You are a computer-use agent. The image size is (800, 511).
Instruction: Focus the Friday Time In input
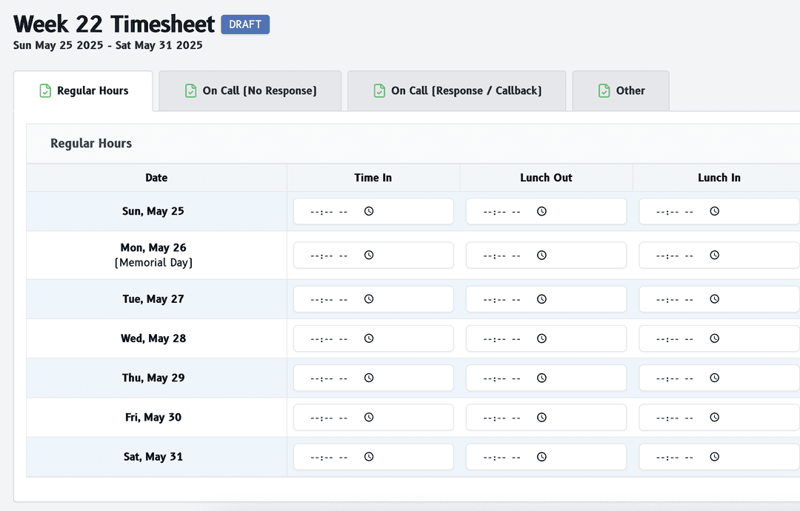(330, 418)
